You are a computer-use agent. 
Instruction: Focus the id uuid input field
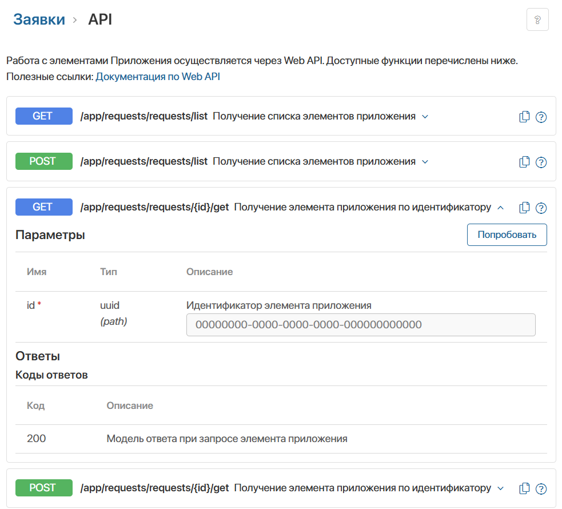360,325
